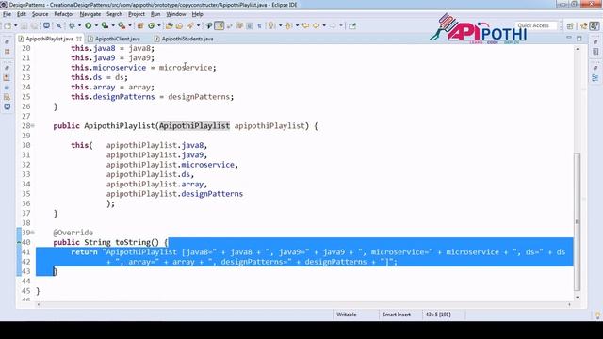Click the Forward navigation arrow
603x339 pixels.
tap(333, 25)
